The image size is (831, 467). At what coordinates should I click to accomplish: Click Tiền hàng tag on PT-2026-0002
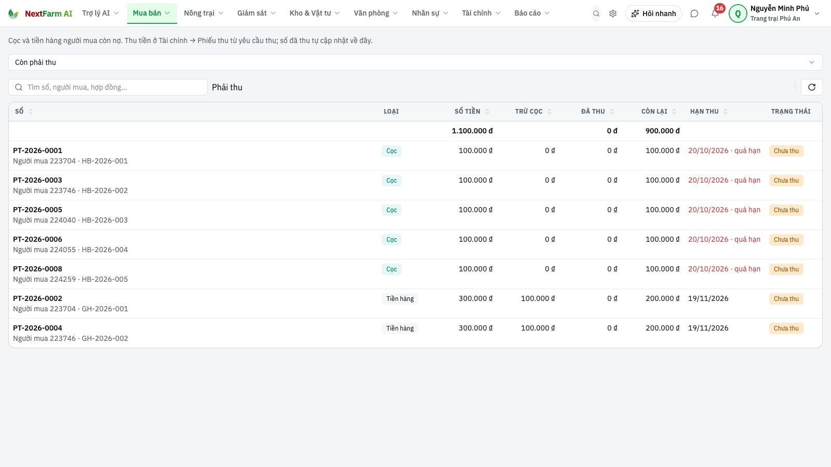tap(400, 299)
